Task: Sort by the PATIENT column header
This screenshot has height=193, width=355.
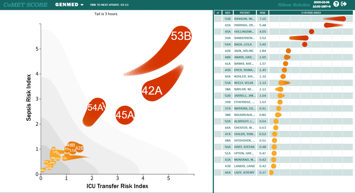Action: point(245,13)
